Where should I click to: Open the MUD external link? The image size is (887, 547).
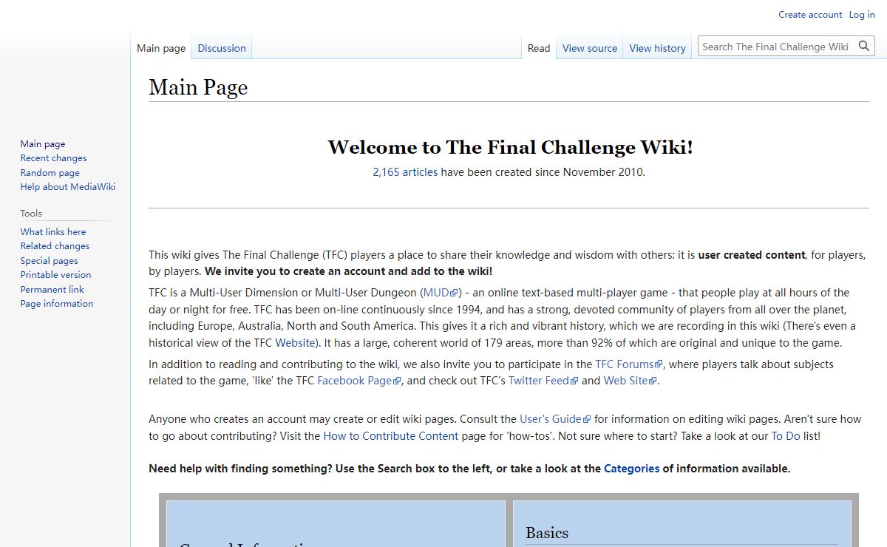click(x=441, y=293)
